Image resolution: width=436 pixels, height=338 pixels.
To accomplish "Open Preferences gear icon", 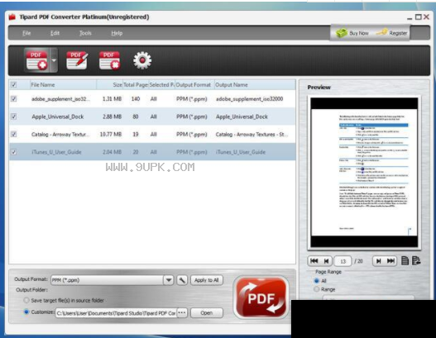I will [142, 60].
